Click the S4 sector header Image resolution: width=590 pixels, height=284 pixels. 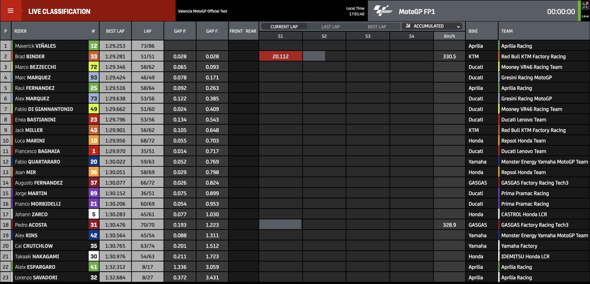pos(411,36)
